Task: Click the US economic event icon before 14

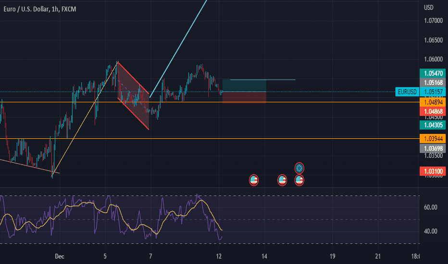Action: tap(254, 180)
